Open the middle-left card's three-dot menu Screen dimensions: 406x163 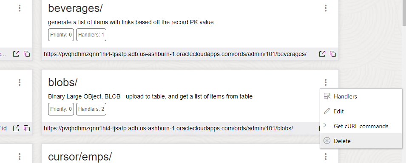click(x=20, y=82)
